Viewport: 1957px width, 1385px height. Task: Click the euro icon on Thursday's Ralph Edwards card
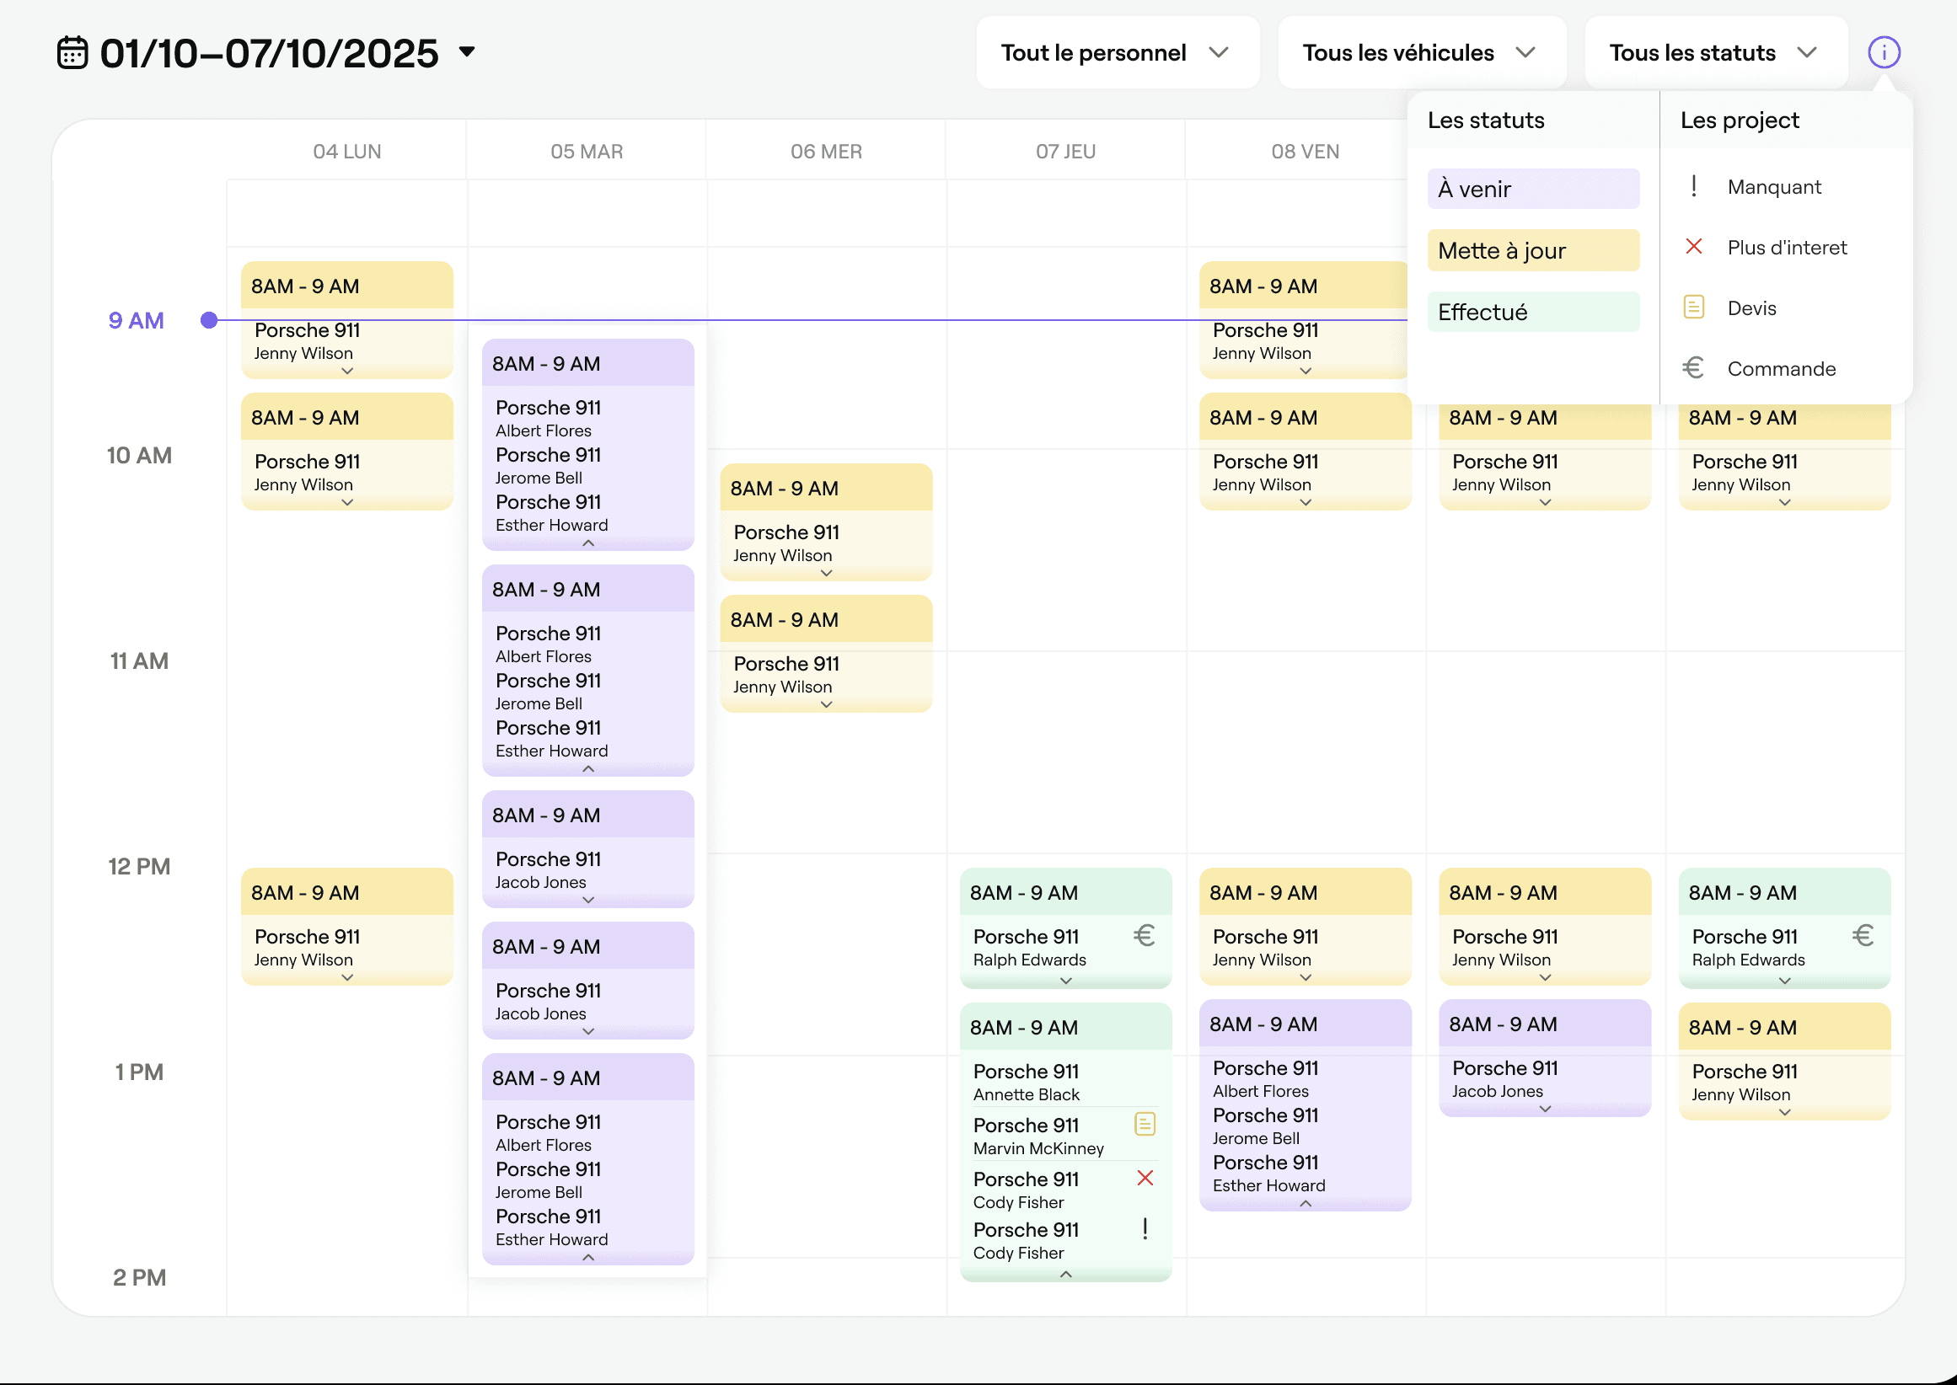[1144, 936]
